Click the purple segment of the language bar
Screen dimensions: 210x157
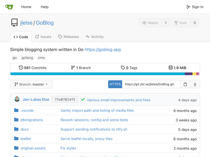189,74
